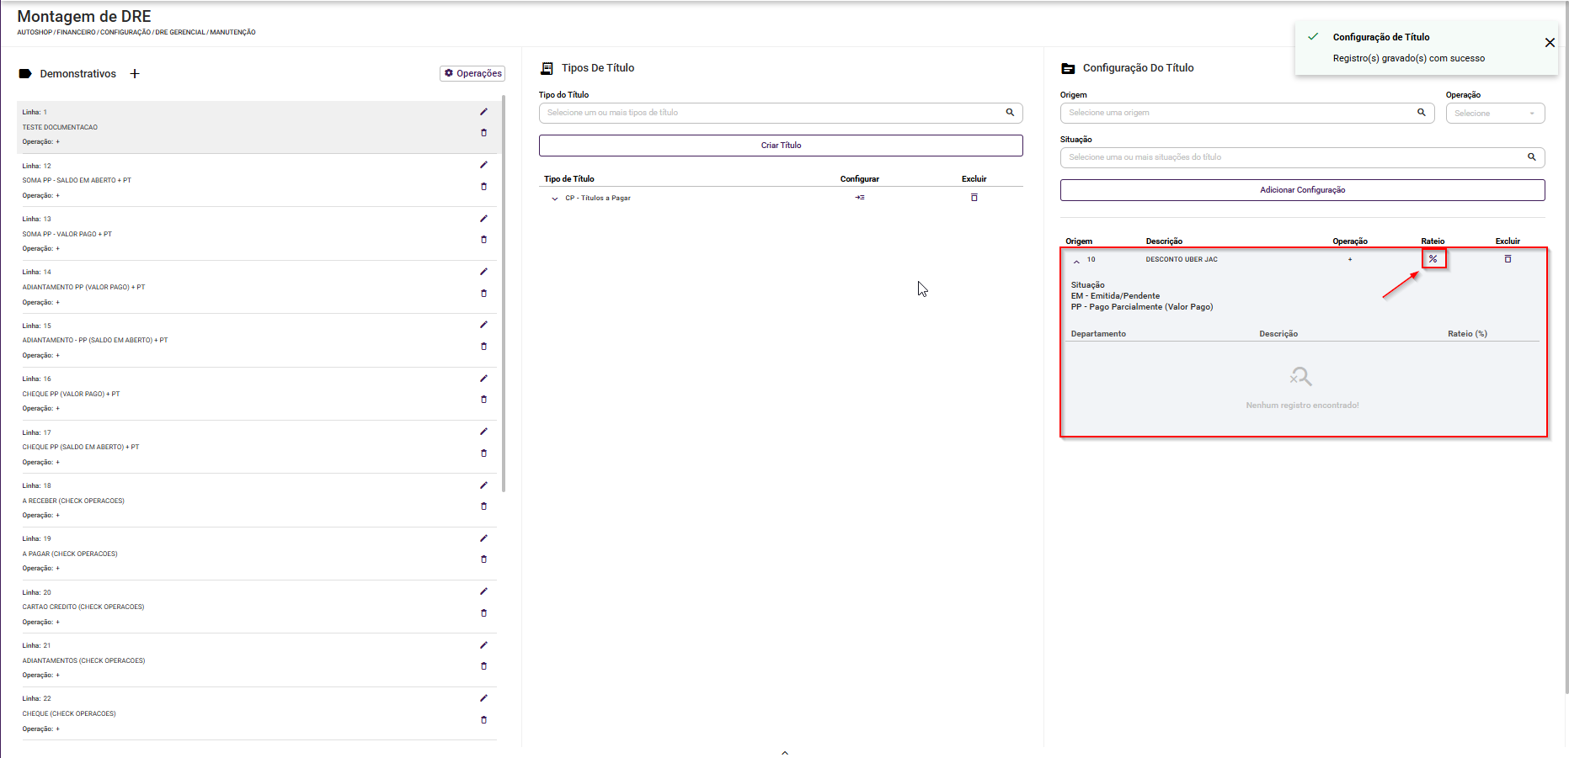Delete Linha 16 CHEQUE PP (VALOR PAGO)
The height and width of the screenshot is (758, 1569).
tap(483, 400)
